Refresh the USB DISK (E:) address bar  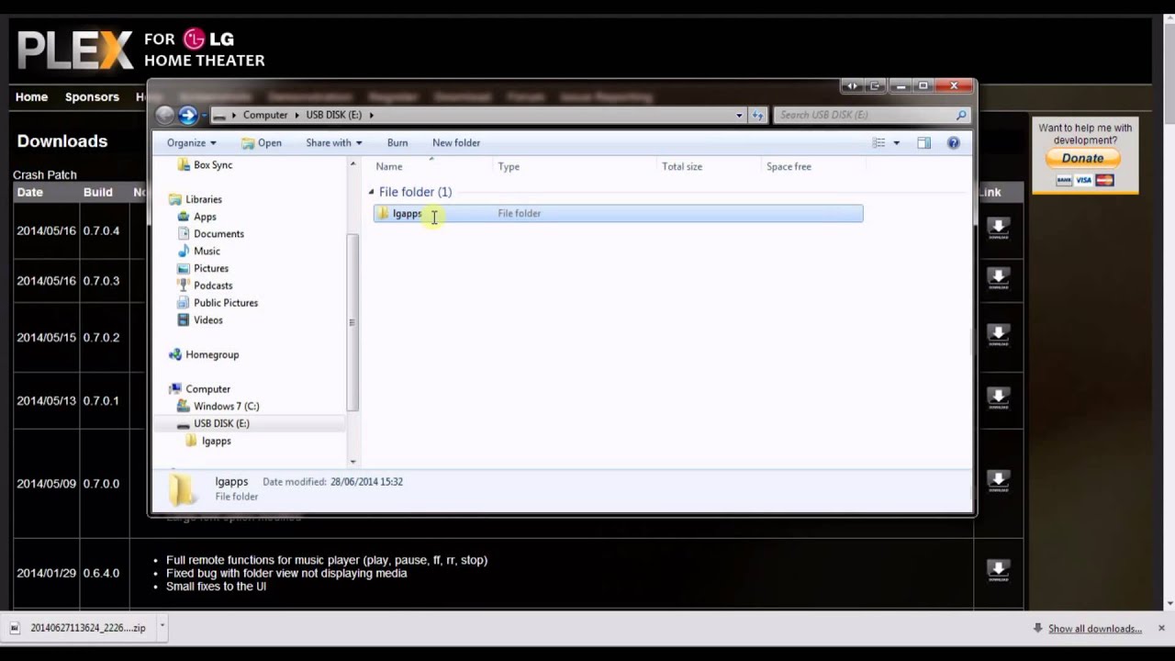coord(758,115)
